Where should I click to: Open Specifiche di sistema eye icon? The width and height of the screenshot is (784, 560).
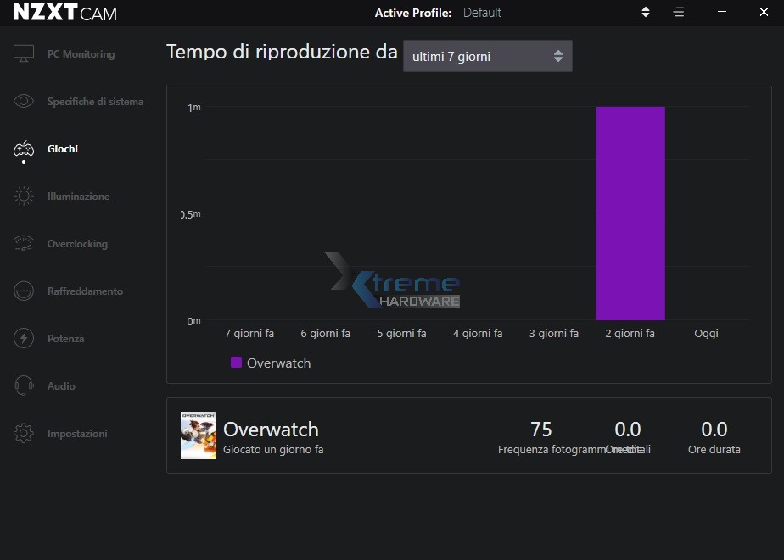(24, 102)
